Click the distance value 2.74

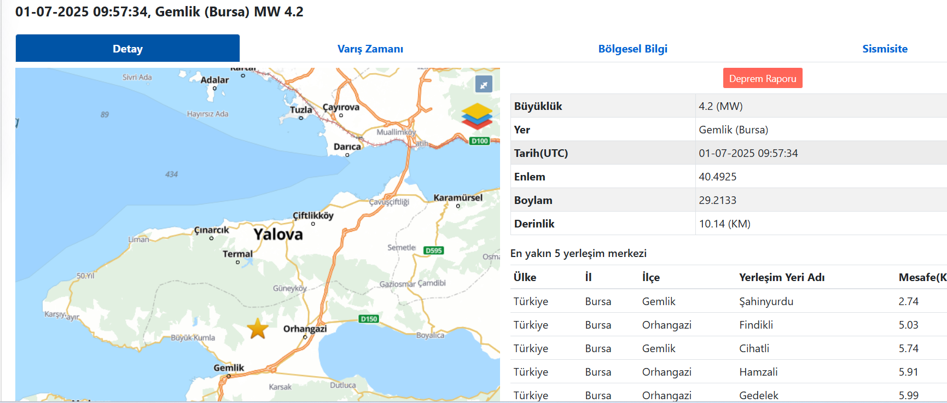pos(908,301)
